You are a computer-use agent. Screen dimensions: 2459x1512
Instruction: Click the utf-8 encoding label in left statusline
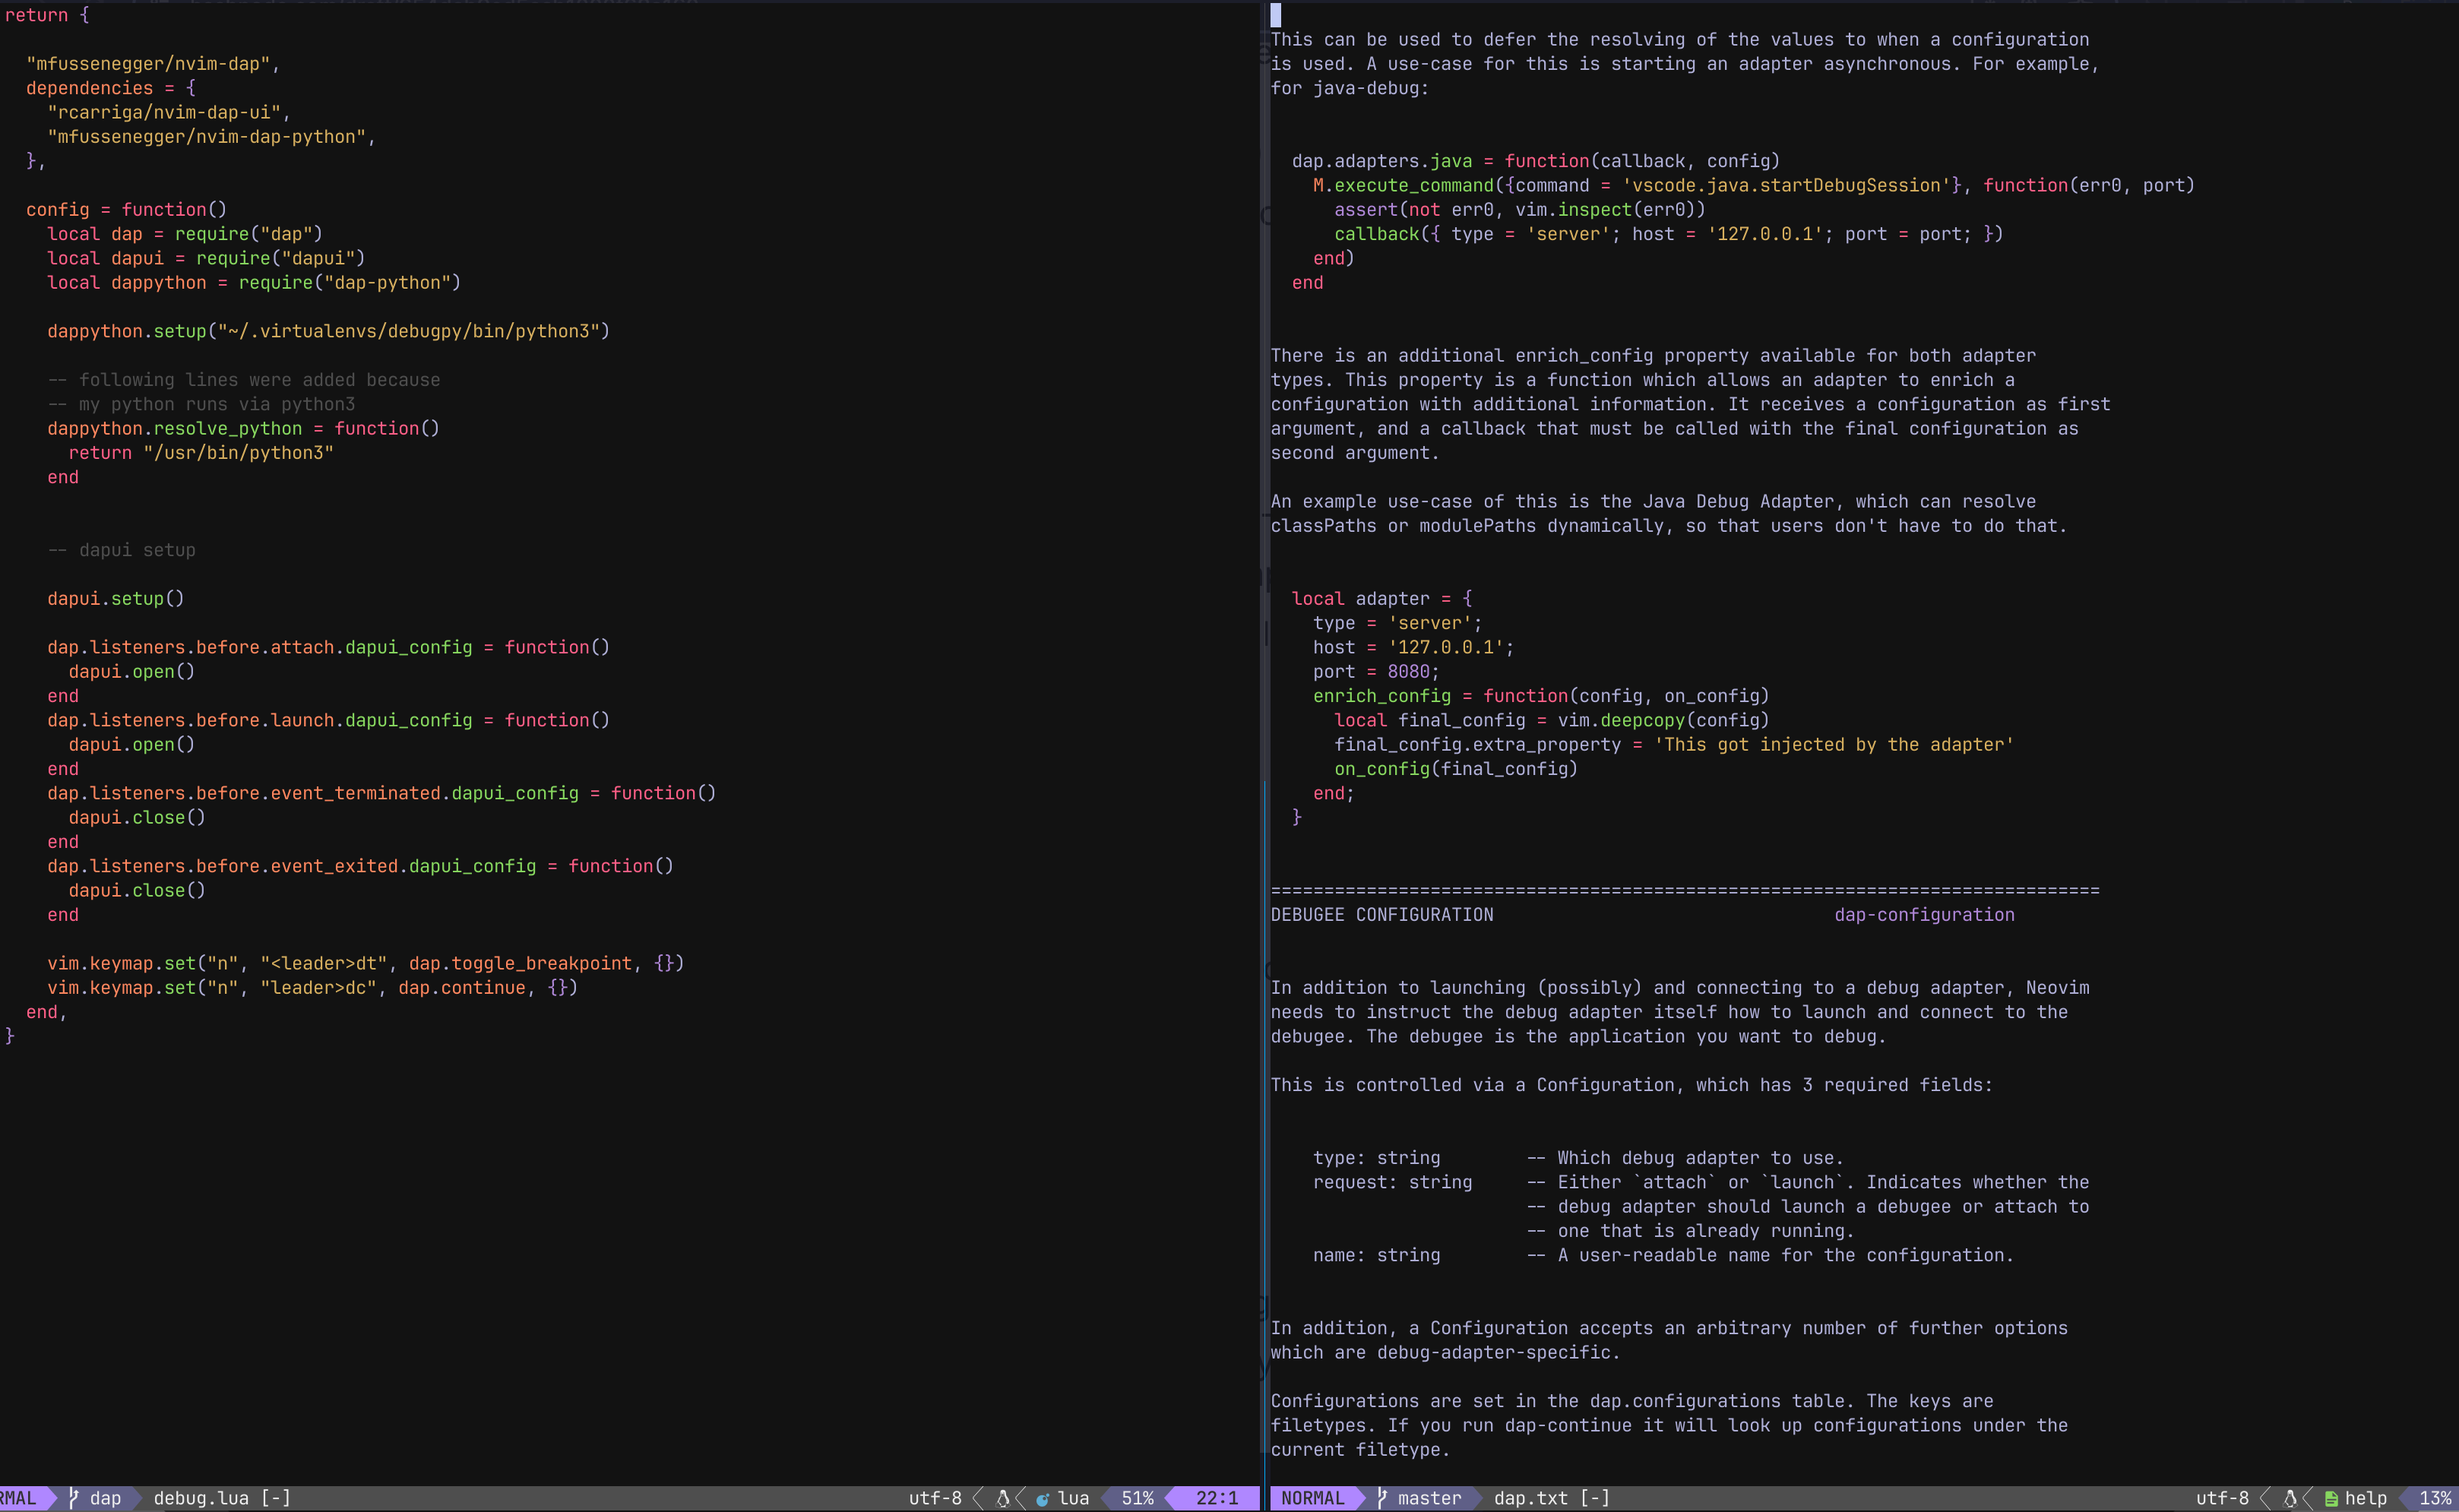pos(935,1498)
